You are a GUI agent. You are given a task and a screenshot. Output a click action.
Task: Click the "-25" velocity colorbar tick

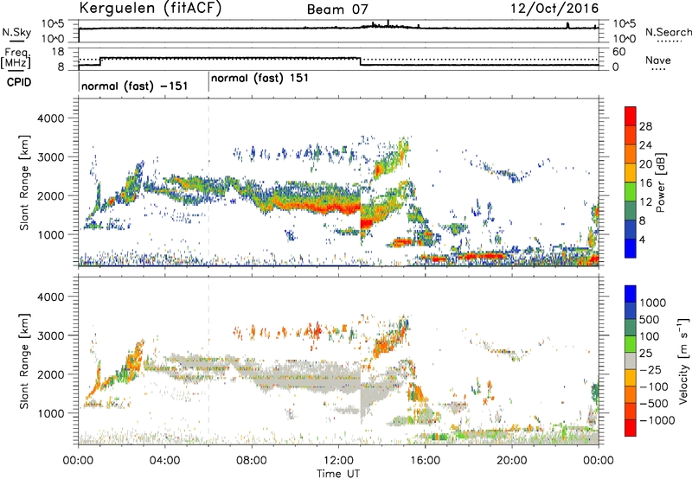(651, 370)
